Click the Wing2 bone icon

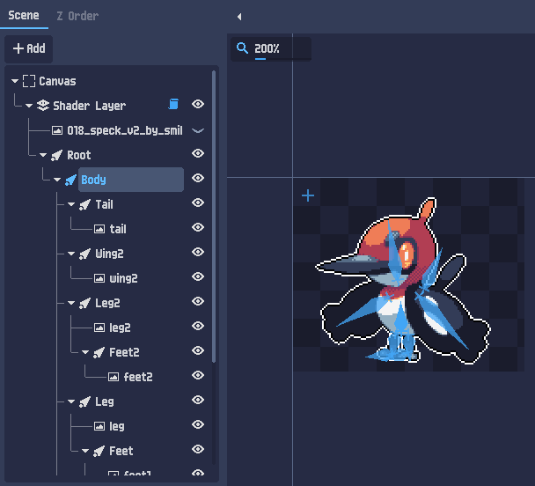coord(84,254)
